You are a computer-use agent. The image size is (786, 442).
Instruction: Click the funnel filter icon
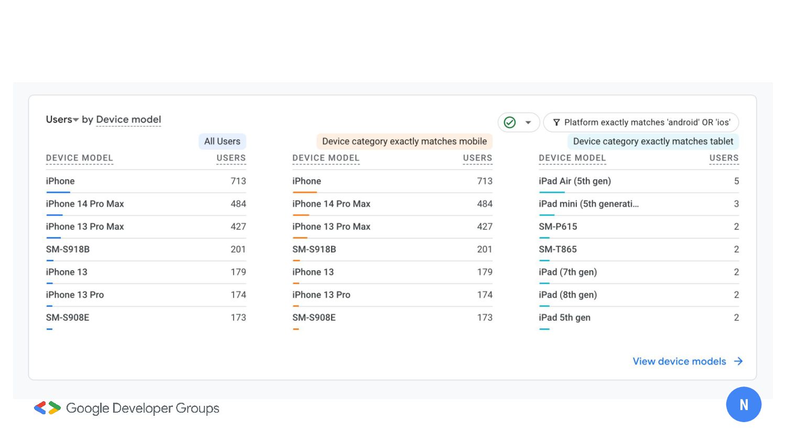point(556,123)
